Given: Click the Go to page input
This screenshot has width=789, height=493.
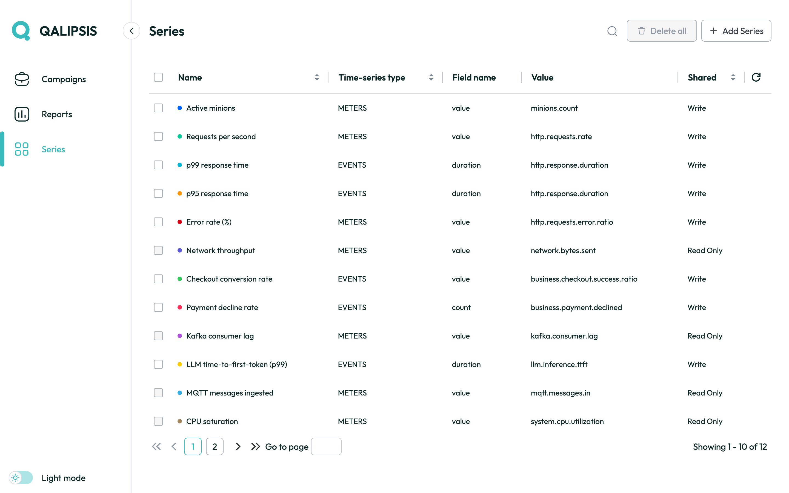Looking at the screenshot, I should pos(326,446).
